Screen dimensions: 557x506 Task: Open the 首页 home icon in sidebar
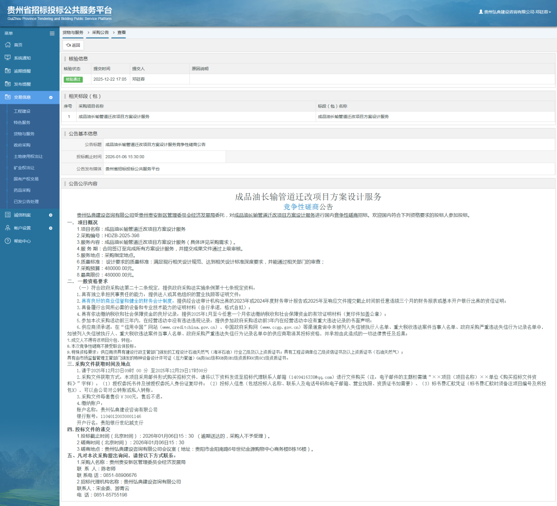click(7, 45)
